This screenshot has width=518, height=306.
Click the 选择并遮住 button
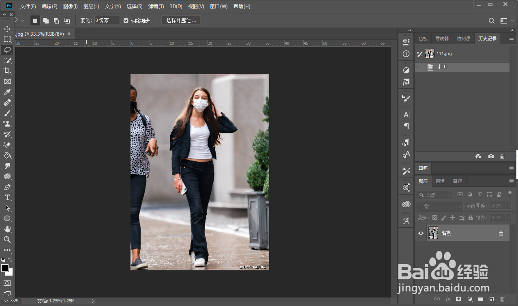point(181,20)
